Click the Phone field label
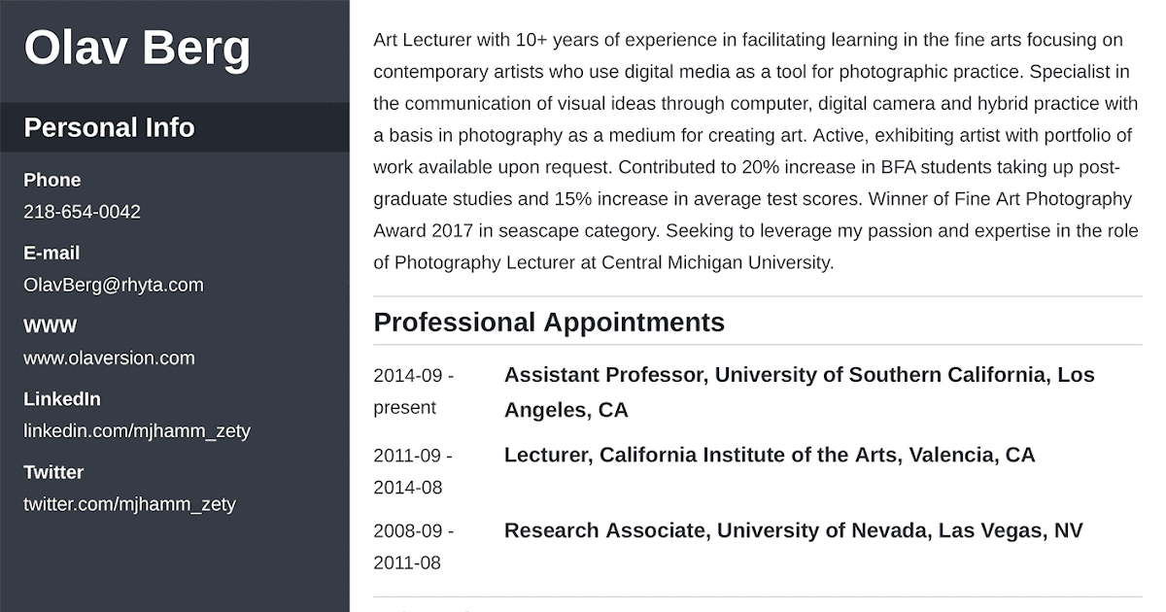This screenshot has width=1166, height=612. coord(51,180)
